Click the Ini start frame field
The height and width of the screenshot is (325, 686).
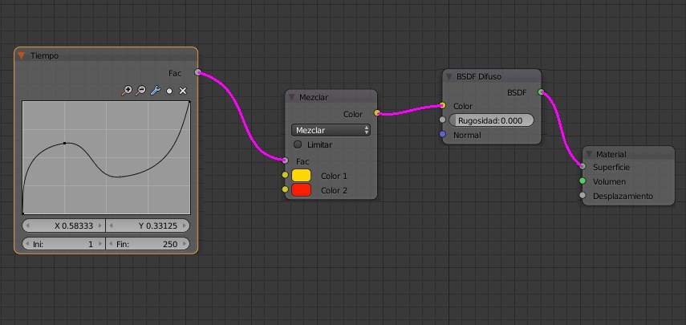tap(64, 244)
